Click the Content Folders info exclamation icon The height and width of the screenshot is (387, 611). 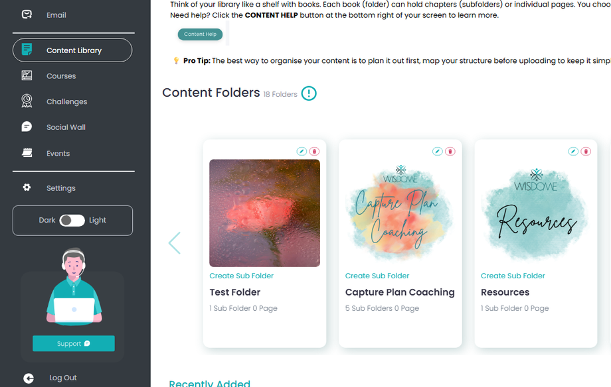coord(309,93)
